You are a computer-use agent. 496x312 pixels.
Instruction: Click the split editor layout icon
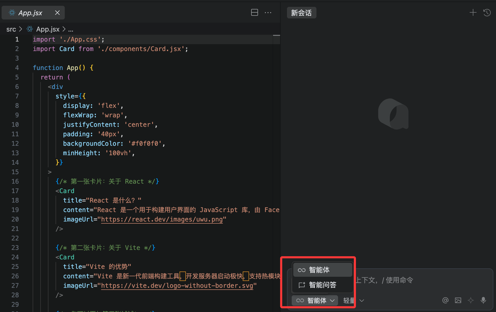tap(254, 13)
